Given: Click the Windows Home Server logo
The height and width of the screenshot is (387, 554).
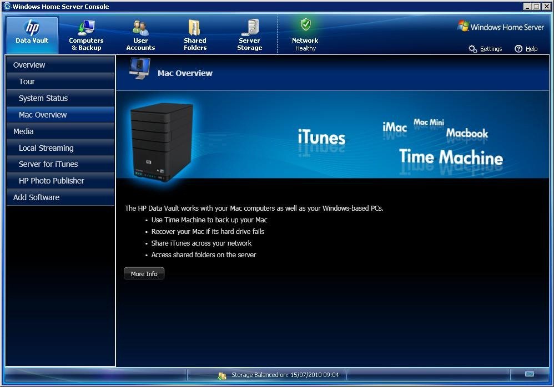Looking at the screenshot, I should tap(501, 27).
